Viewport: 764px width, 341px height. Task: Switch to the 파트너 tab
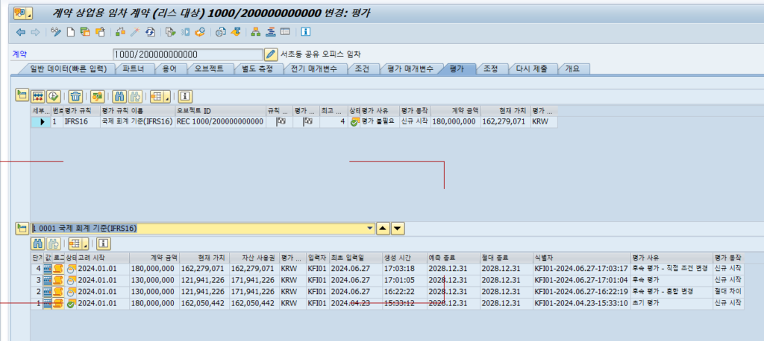(134, 69)
